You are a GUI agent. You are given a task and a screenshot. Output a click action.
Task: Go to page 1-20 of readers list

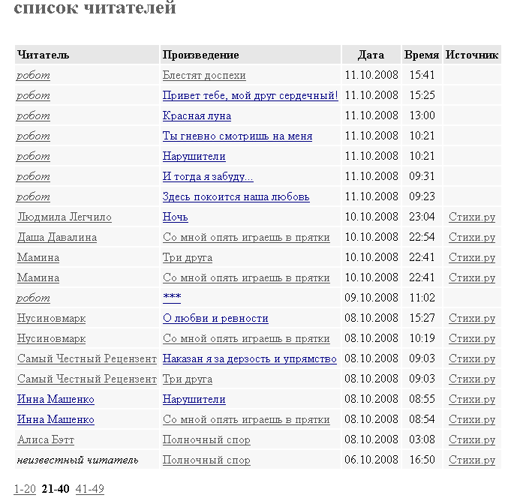[25, 488]
